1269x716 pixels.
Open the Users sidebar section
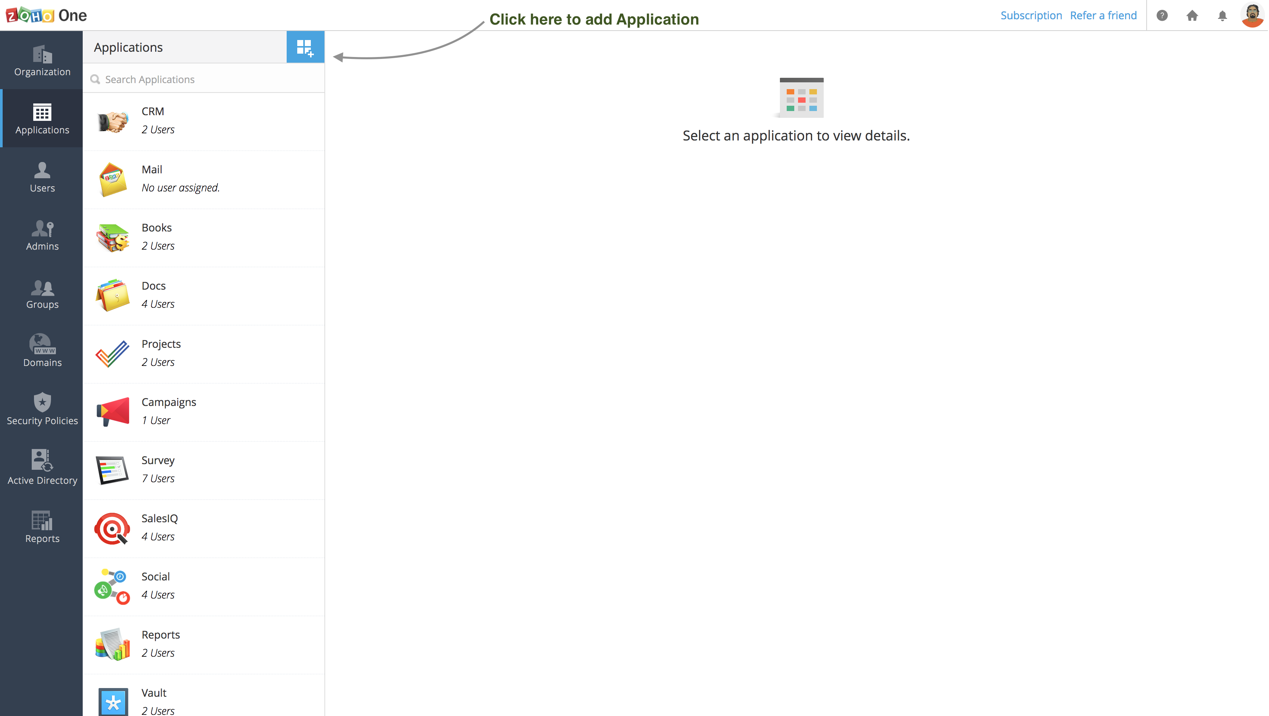click(42, 177)
